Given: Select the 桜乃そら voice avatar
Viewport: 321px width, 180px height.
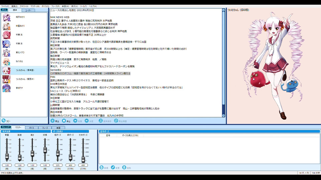Looking at the screenshot, I should pos(6,61).
